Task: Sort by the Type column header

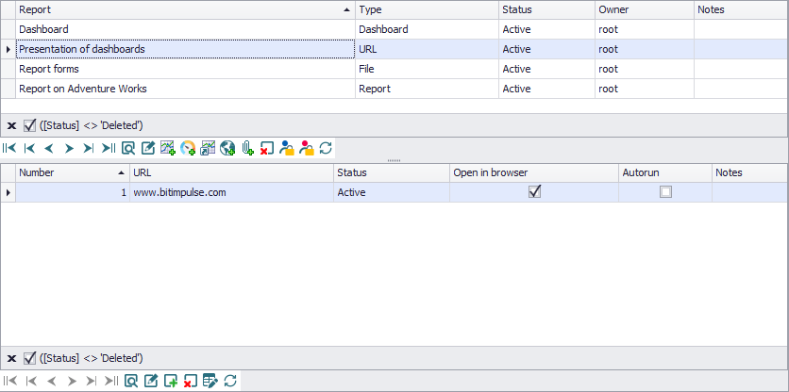Action: (x=428, y=9)
